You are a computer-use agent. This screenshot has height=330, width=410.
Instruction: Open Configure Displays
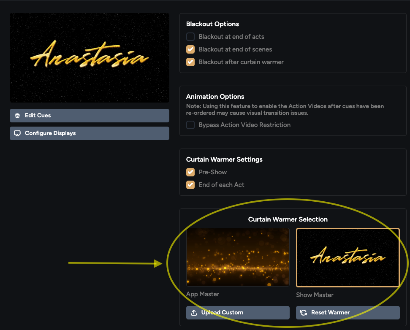click(90, 133)
